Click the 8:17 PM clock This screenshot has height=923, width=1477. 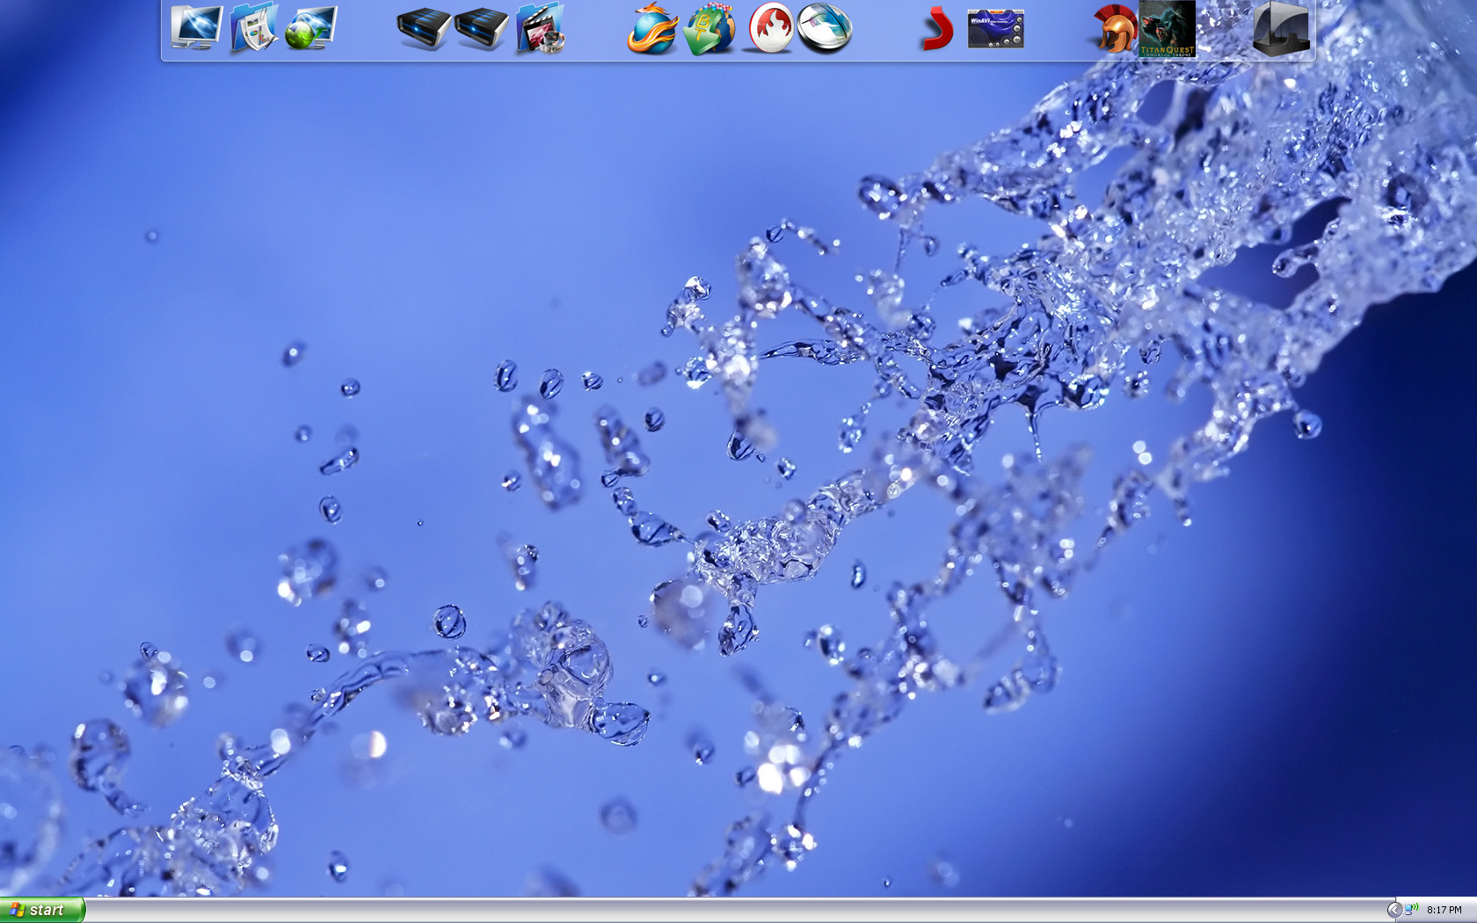pyautogui.click(x=1444, y=910)
